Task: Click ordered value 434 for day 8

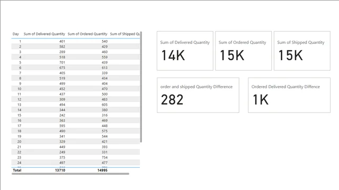Action: click(105, 78)
